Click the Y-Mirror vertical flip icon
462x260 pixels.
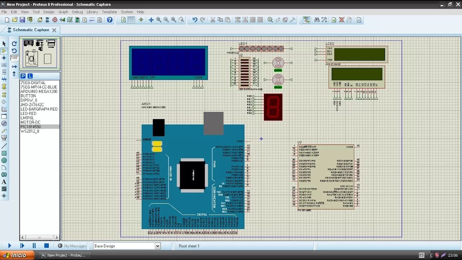(14, 74)
